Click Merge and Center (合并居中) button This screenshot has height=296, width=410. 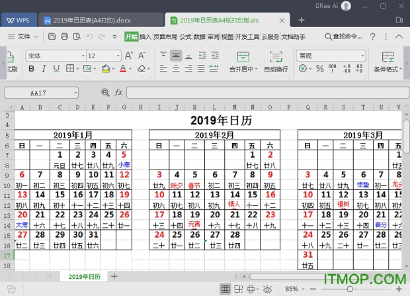[x=243, y=62]
